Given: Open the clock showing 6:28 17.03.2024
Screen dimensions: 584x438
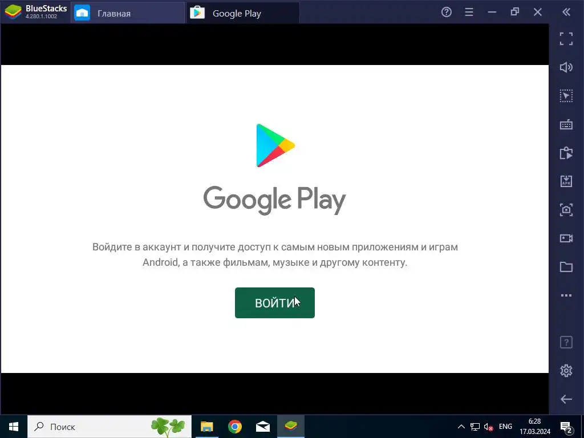Looking at the screenshot, I should coord(535,427).
